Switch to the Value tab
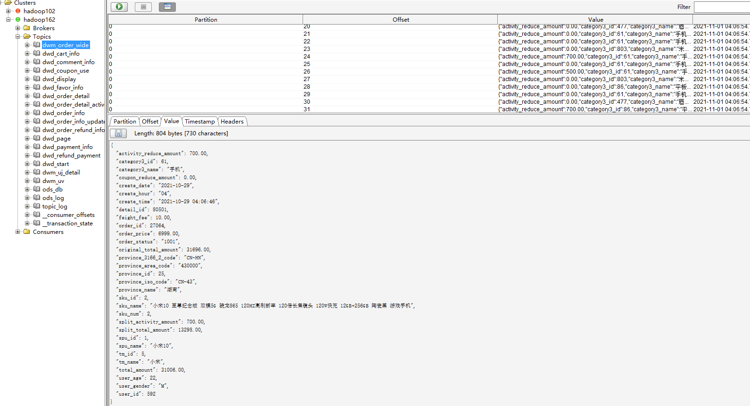 pos(172,121)
